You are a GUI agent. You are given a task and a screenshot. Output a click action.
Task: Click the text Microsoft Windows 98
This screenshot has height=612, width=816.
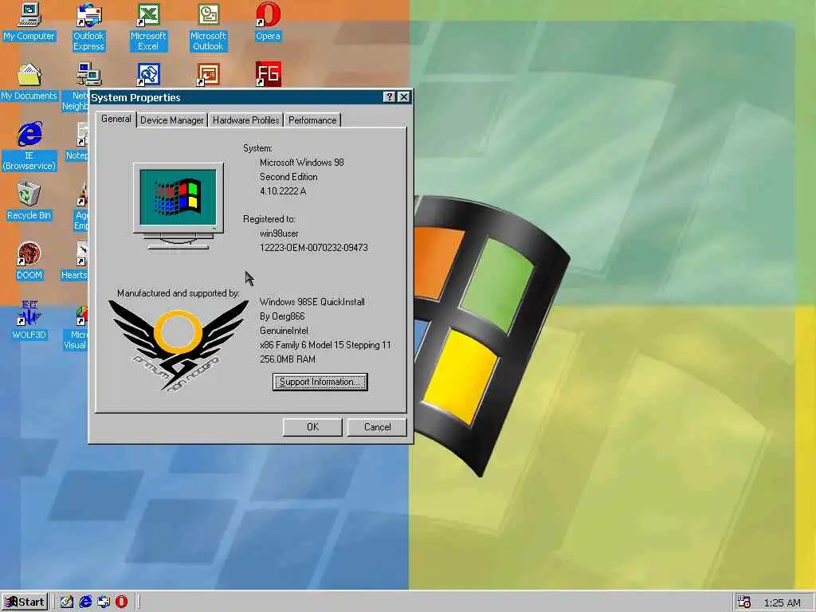click(302, 163)
